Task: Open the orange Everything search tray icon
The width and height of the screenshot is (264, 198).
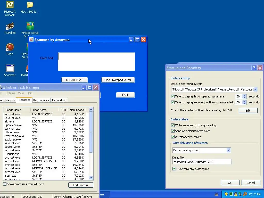Action: tap(245, 194)
